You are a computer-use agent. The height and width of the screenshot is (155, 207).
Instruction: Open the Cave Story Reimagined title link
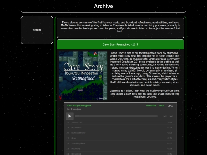(79, 106)
